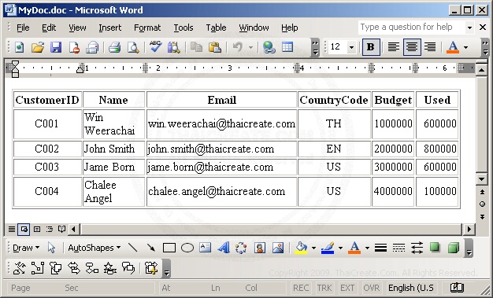
Task: Select the Oval drawing tool
Action: (x=187, y=248)
